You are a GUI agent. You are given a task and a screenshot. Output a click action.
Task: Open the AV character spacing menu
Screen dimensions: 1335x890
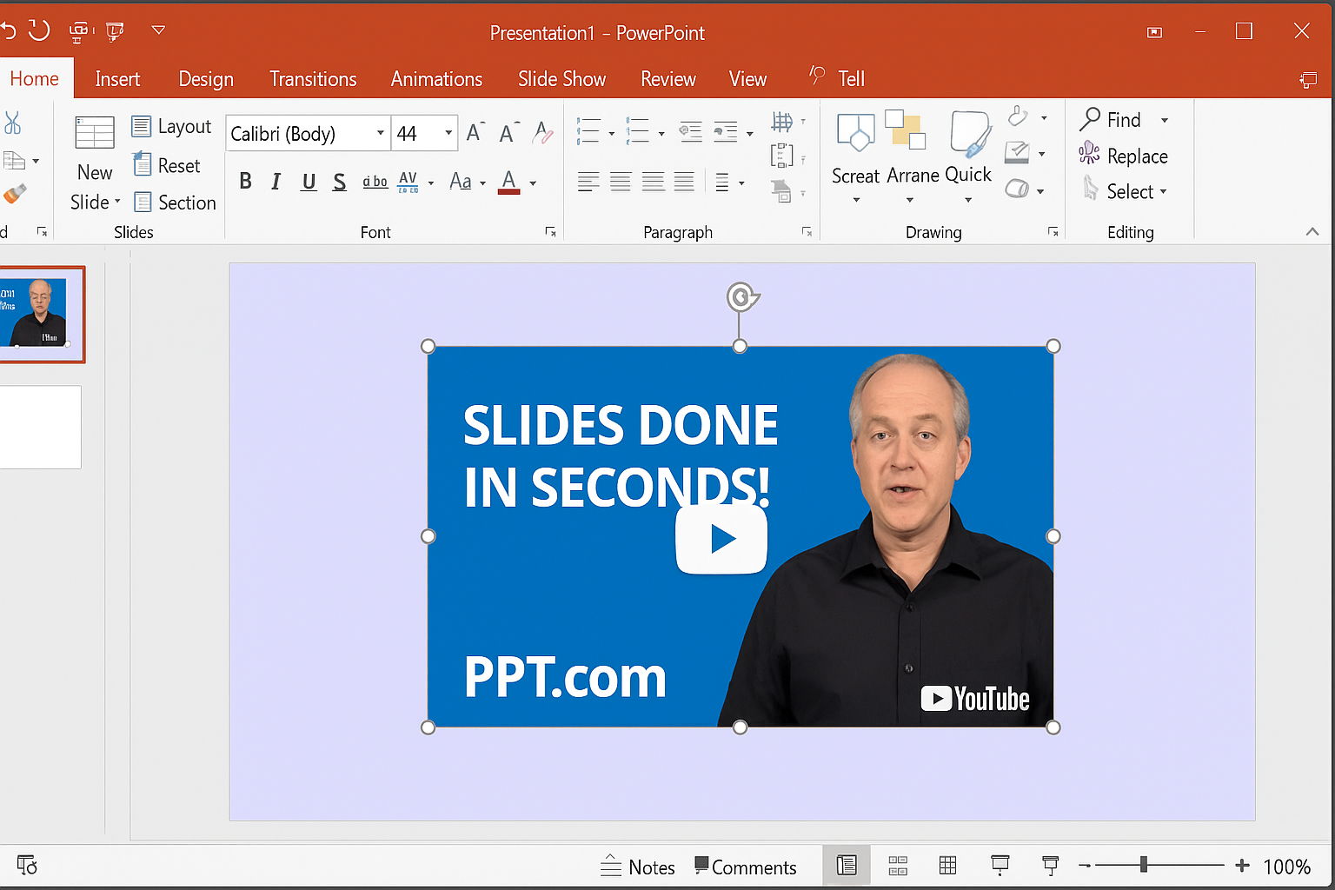(x=415, y=182)
